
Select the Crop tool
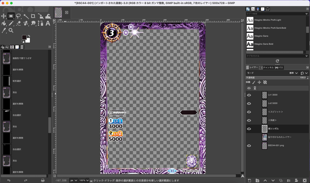pyautogui.click(x=33, y=16)
